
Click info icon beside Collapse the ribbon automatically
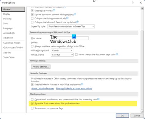(x=67, y=18)
